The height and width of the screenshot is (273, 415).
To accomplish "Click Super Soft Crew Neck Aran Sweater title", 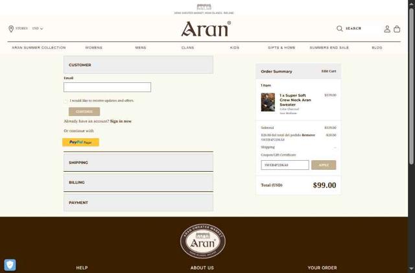I will (295, 100).
